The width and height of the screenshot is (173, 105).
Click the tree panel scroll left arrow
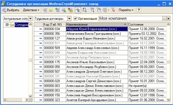tap(5, 100)
